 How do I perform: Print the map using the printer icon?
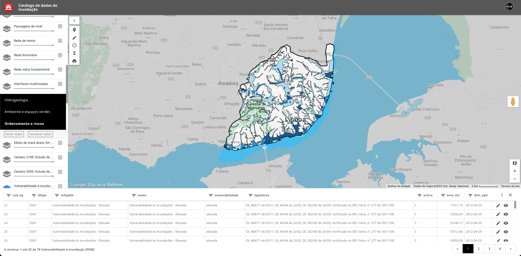(x=74, y=61)
